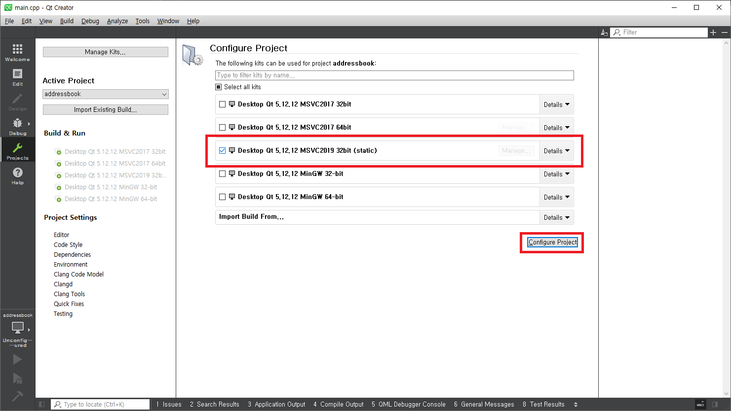
Task: Open the Test Results pane
Action: point(543,404)
